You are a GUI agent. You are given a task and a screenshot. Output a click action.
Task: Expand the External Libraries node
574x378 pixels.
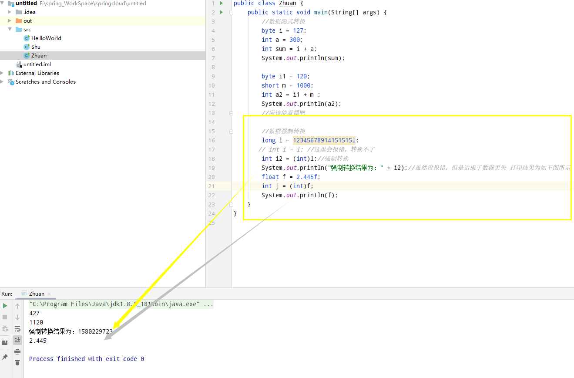point(3,73)
